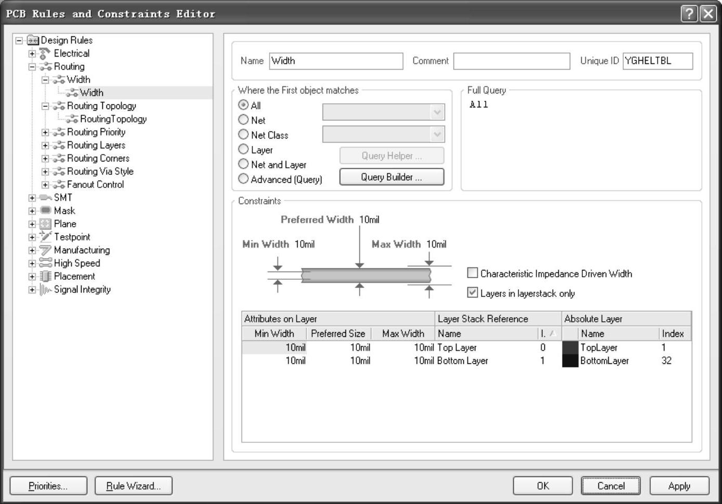Click the BottomLayer color swatch

570,361
